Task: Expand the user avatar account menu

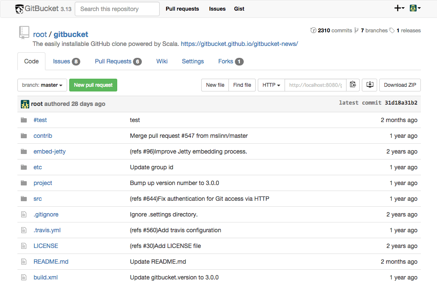Action: click(415, 9)
